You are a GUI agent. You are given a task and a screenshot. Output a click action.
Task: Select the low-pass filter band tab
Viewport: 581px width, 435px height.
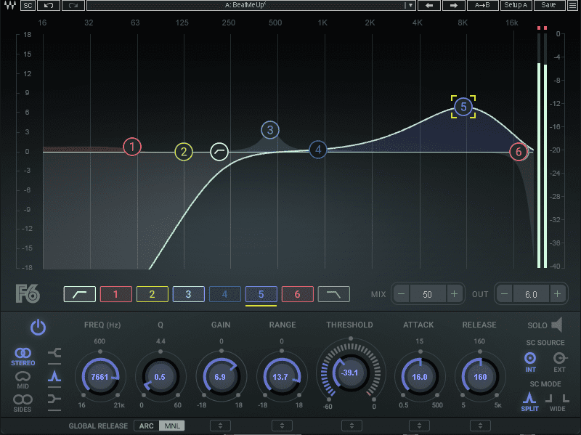click(334, 294)
